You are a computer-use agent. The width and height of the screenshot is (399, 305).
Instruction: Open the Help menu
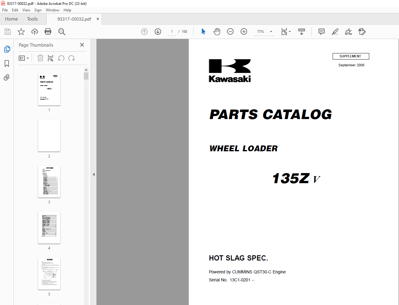[67, 10]
